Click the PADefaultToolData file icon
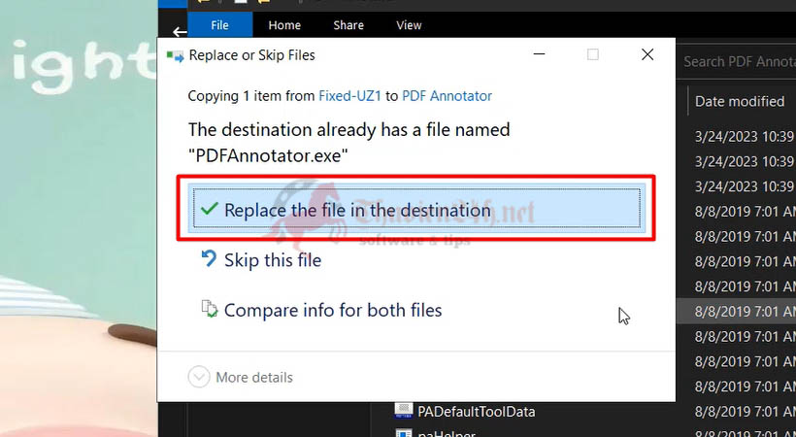The height and width of the screenshot is (437, 796). click(403, 411)
